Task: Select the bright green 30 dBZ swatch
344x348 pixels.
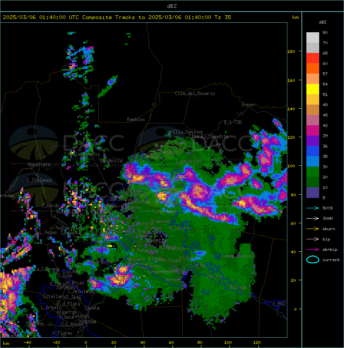Action: (313, 172)
